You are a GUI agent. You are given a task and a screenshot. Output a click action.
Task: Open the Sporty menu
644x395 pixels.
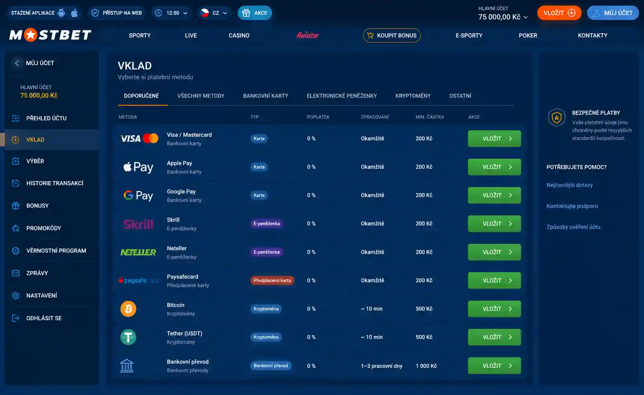point(140,35)
